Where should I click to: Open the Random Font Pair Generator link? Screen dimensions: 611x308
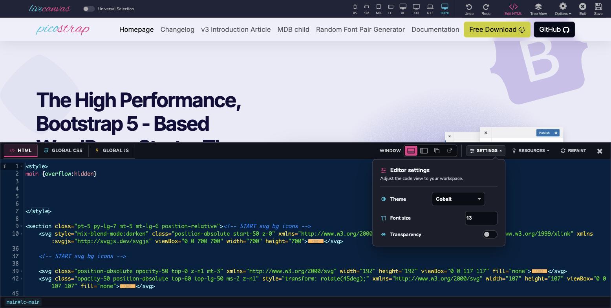pyautogui.click(x=360, y=29)
